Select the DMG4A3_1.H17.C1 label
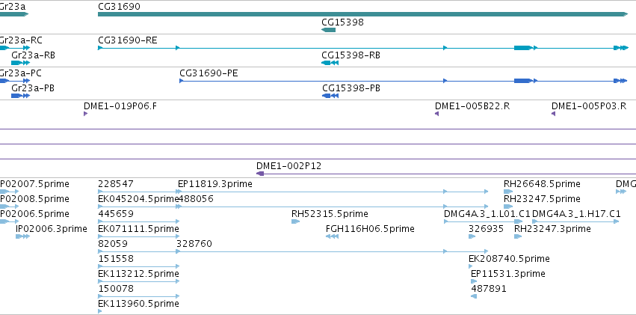 coord(576,214)
